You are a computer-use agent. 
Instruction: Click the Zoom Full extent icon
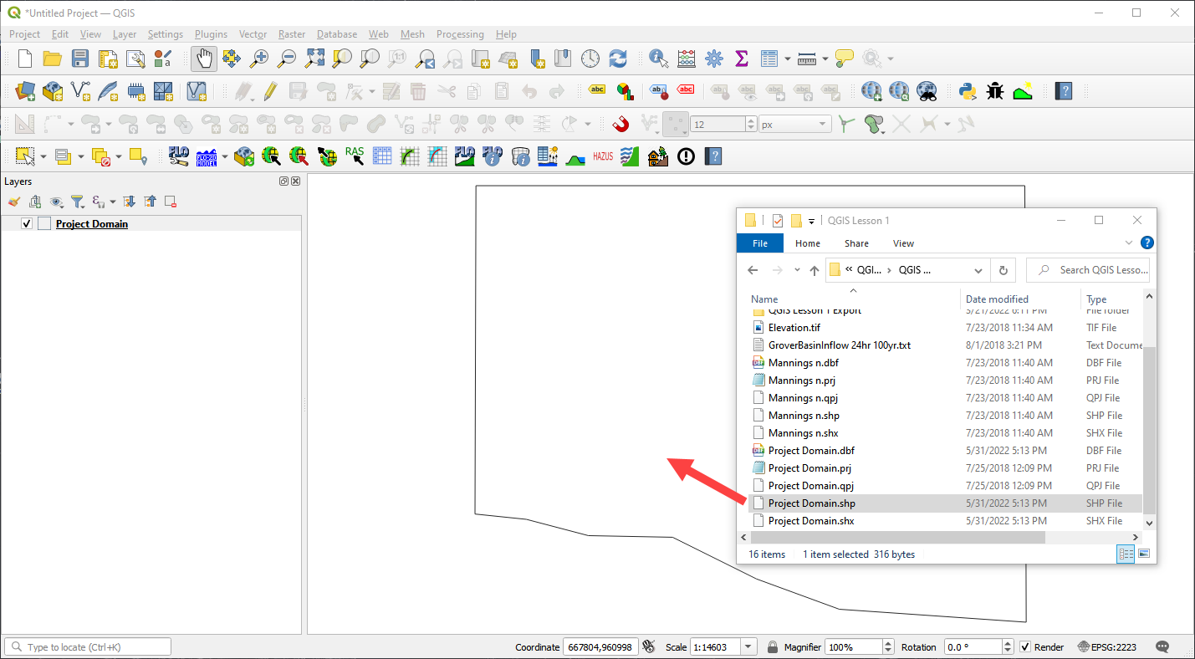click(x=314, y=59)
